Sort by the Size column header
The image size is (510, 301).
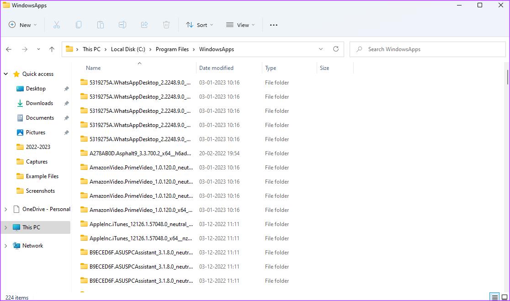point(324,68)
